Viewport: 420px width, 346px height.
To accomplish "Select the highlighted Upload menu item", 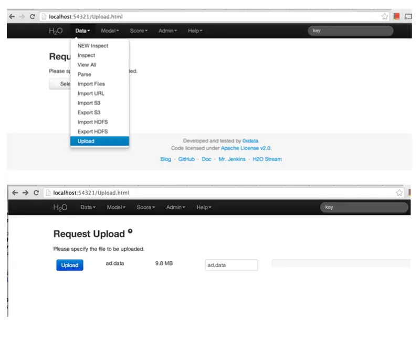I will click(100, 141).
